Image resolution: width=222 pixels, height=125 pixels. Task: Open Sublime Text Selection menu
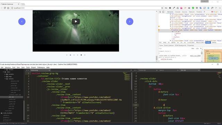click(8, 67)
